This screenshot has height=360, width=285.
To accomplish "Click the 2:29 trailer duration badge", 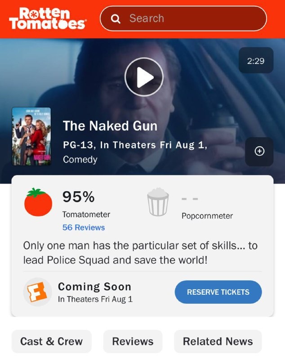I will coord(256,61).
